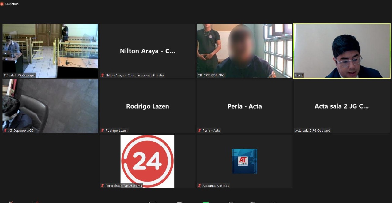Select the TV sala2 JG Copiapó video tile
Viewport: 392px width, 203px height.
click(50, 50)
